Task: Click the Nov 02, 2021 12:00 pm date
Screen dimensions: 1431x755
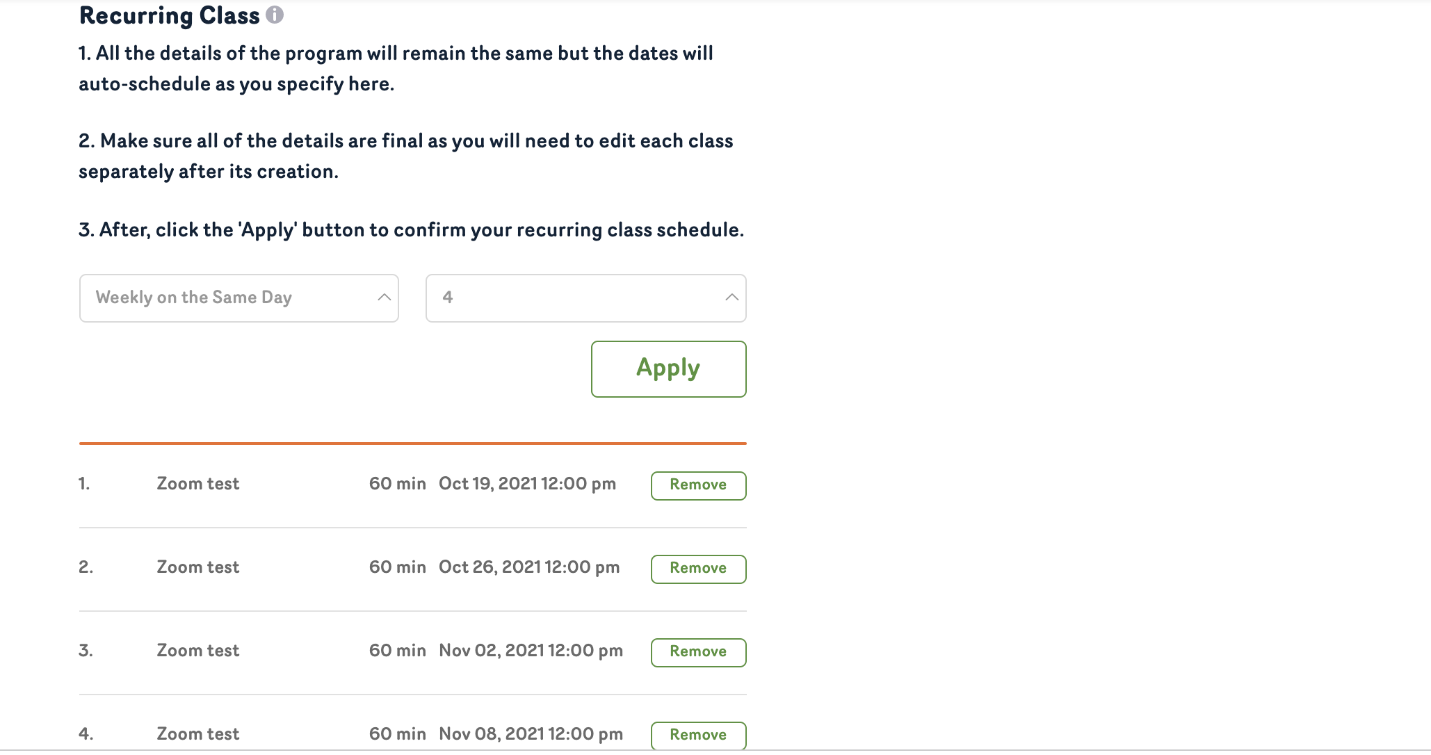Action: (531, 651)
